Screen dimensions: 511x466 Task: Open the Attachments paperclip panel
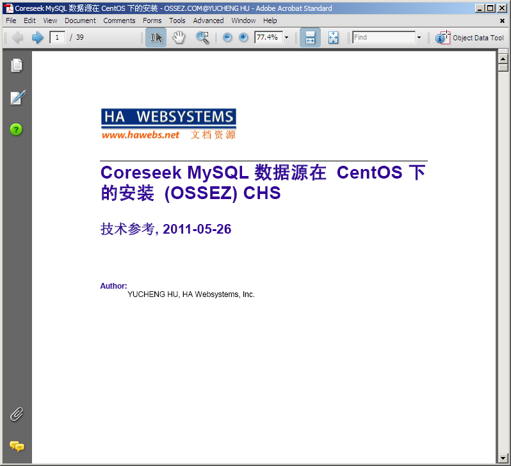[16, 415]
